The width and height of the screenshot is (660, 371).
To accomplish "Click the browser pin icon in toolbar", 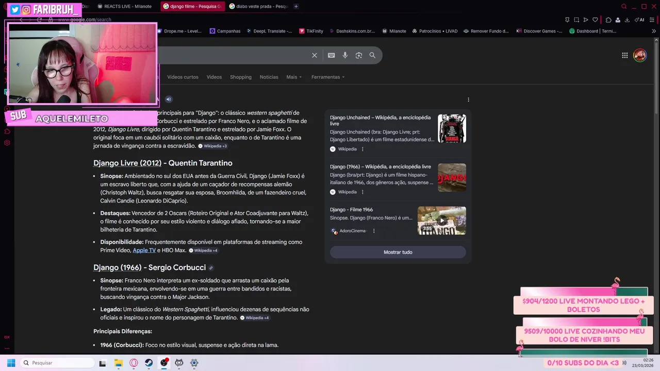I will tap(567, 20).
